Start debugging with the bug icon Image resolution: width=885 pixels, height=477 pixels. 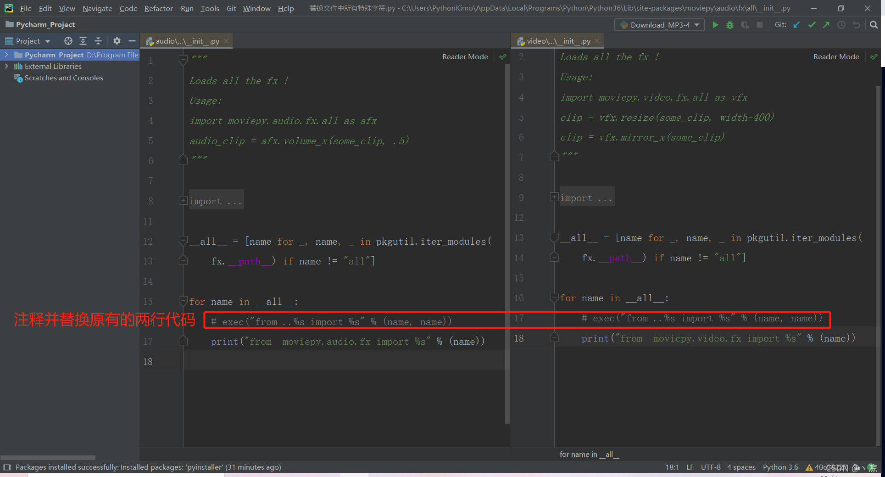coord(730,25)
